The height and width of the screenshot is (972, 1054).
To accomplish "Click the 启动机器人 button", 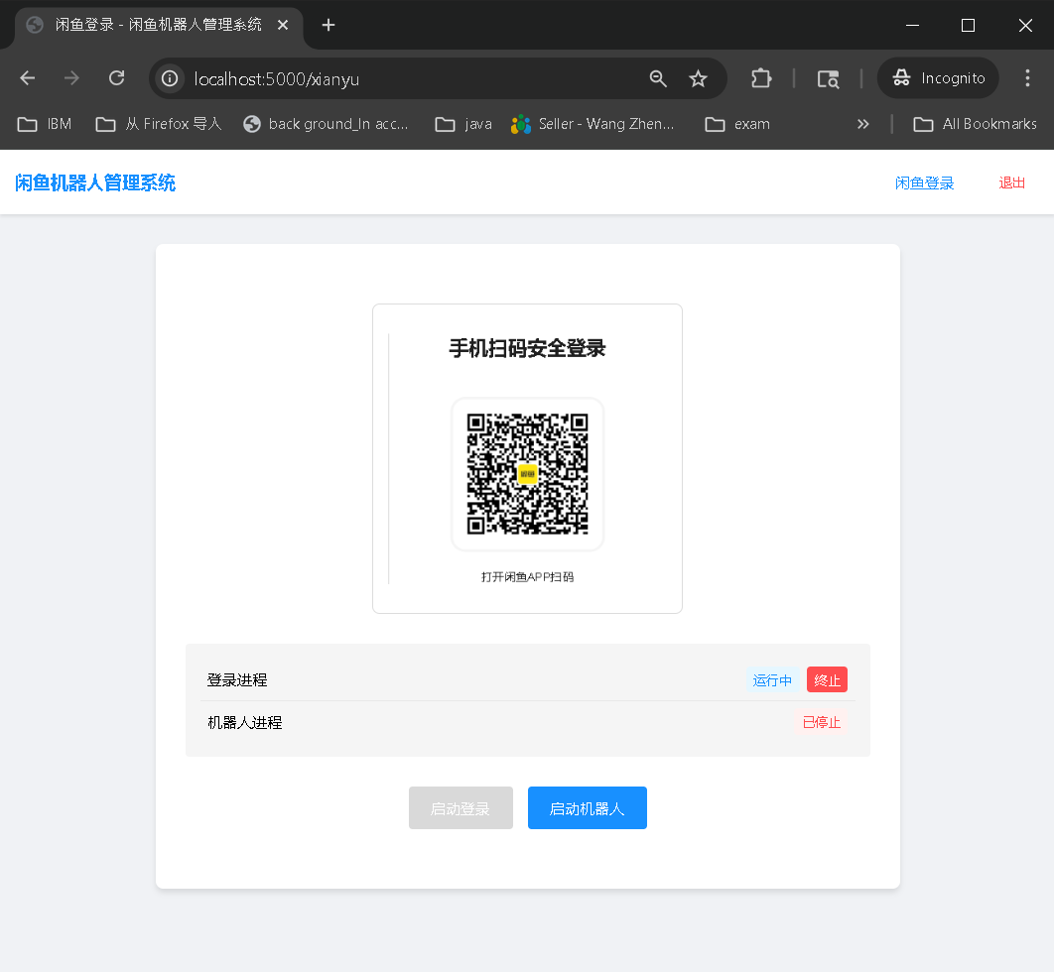I will click(587, 807).
